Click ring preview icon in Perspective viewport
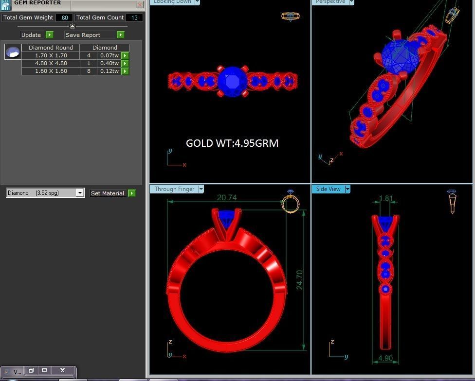This screenshot has height=381, width=475. (452, 15)
